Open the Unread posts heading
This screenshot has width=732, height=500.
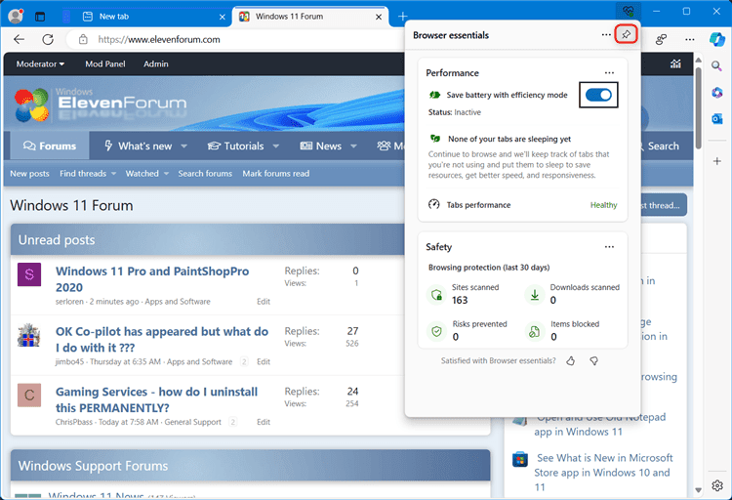tap(57, 239)
